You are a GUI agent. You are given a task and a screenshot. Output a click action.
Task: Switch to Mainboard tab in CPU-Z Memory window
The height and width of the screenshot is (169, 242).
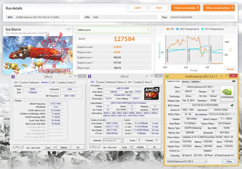34,82
